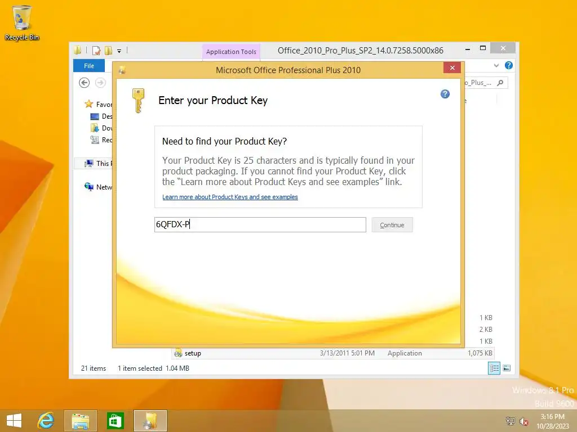The image size is (577, 432).
Task: Click the Continue button
Action: (392, 225)
